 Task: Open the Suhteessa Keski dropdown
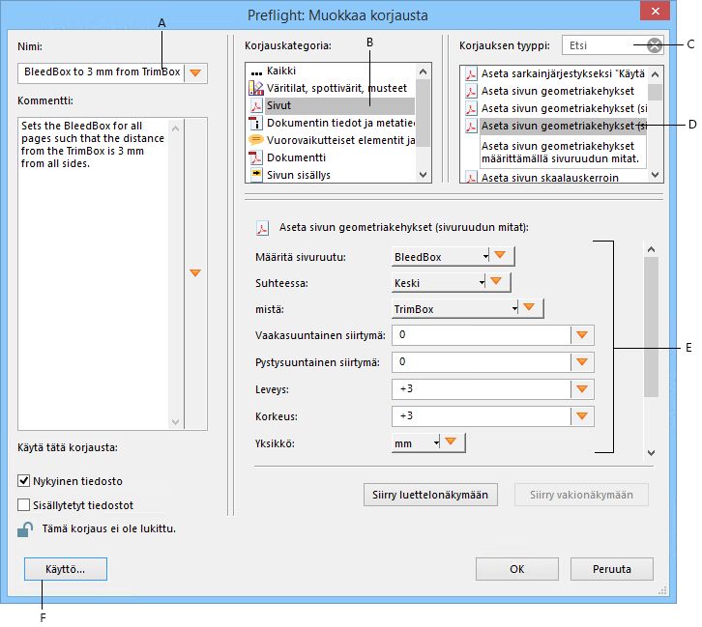click(x=438, y=283)
